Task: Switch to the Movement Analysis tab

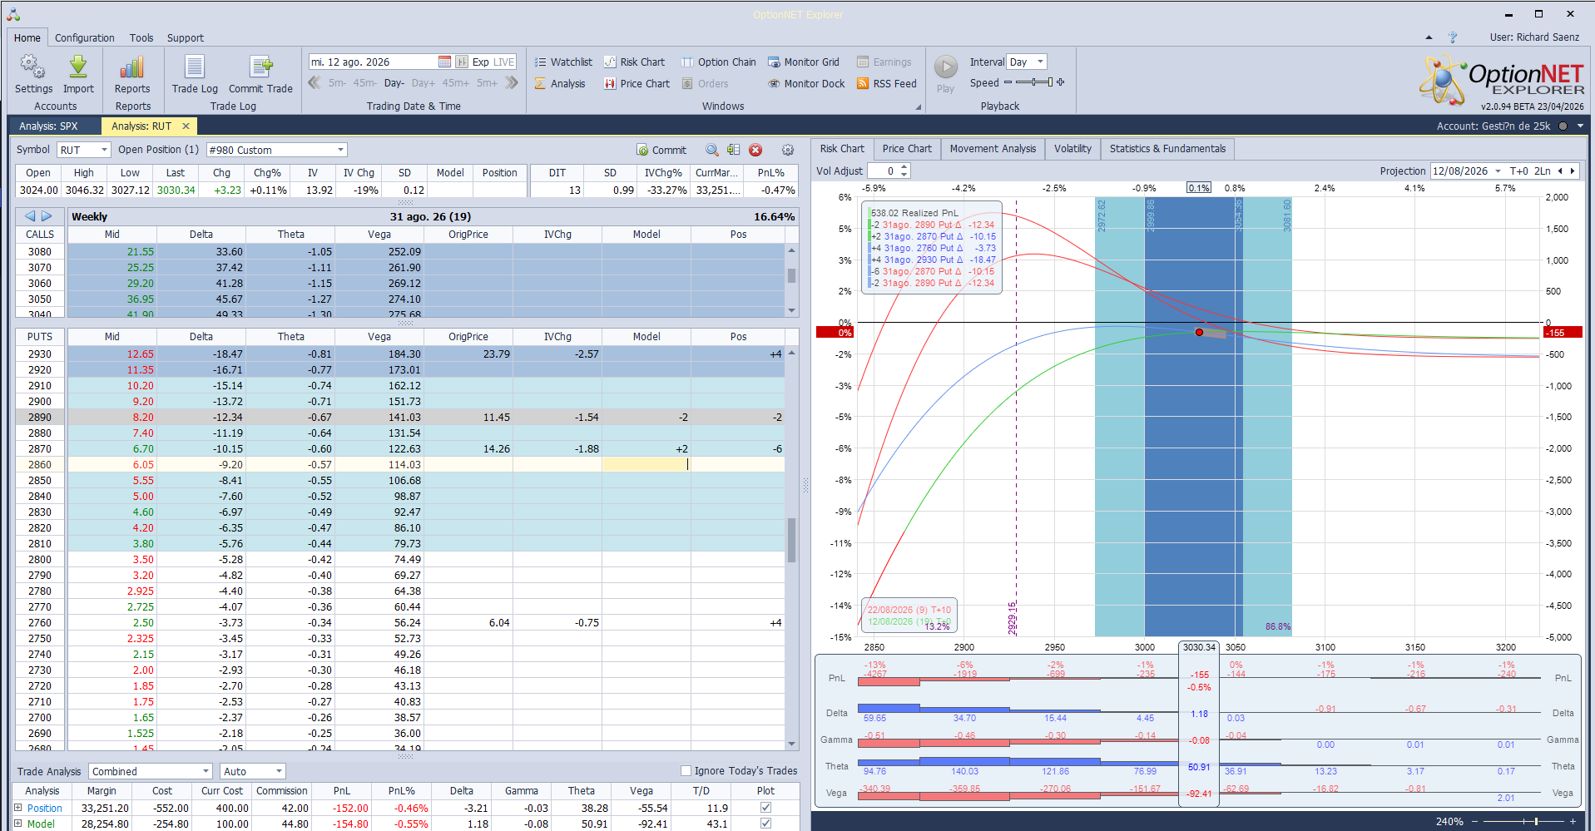Action: pos(993,149)
